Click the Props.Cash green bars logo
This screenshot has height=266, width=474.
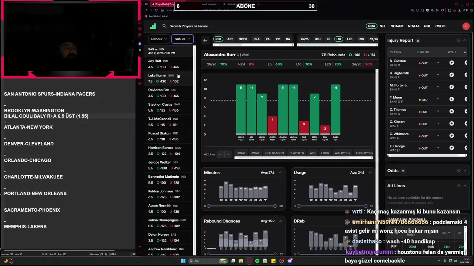pos(153,26)
